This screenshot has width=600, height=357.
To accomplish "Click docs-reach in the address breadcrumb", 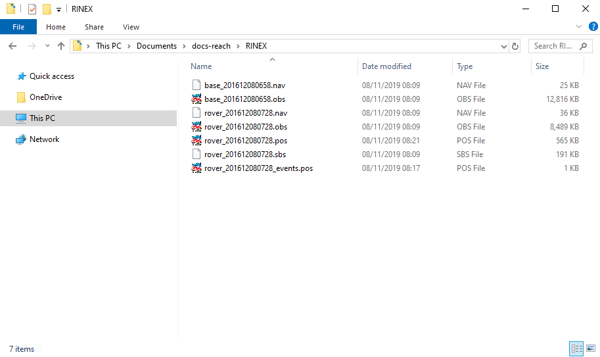I will coord(211,46).
